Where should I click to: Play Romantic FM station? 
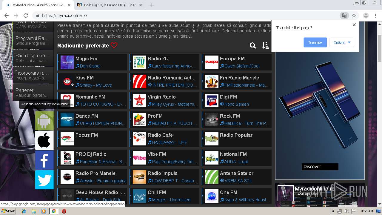(x=93, y=100)
